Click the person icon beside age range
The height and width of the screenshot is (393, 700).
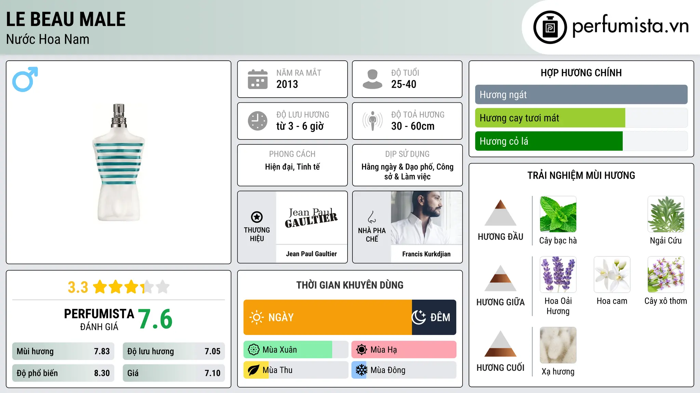pos(373,79)
